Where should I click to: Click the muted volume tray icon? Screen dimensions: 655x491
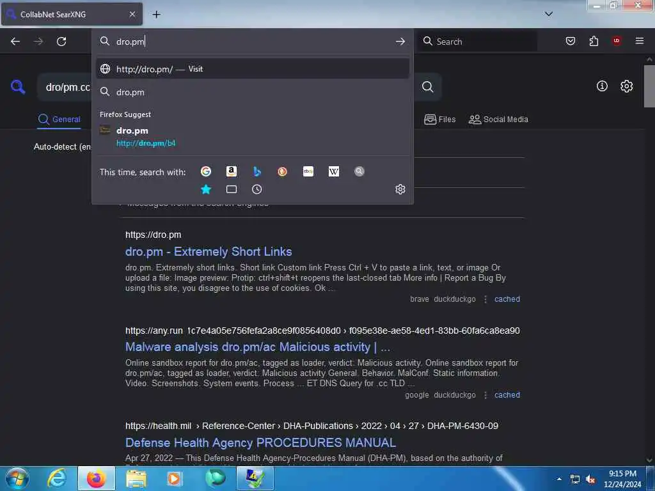(590, 479)
